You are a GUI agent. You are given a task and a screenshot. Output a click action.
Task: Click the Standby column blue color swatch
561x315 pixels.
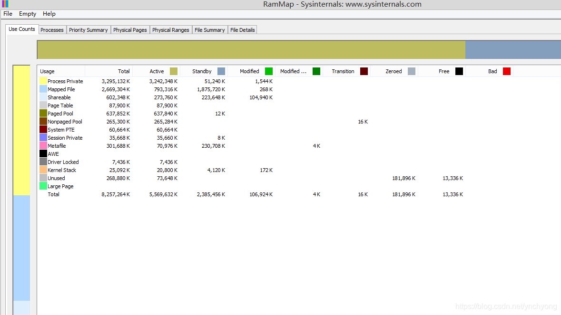(x=221, y=71)
